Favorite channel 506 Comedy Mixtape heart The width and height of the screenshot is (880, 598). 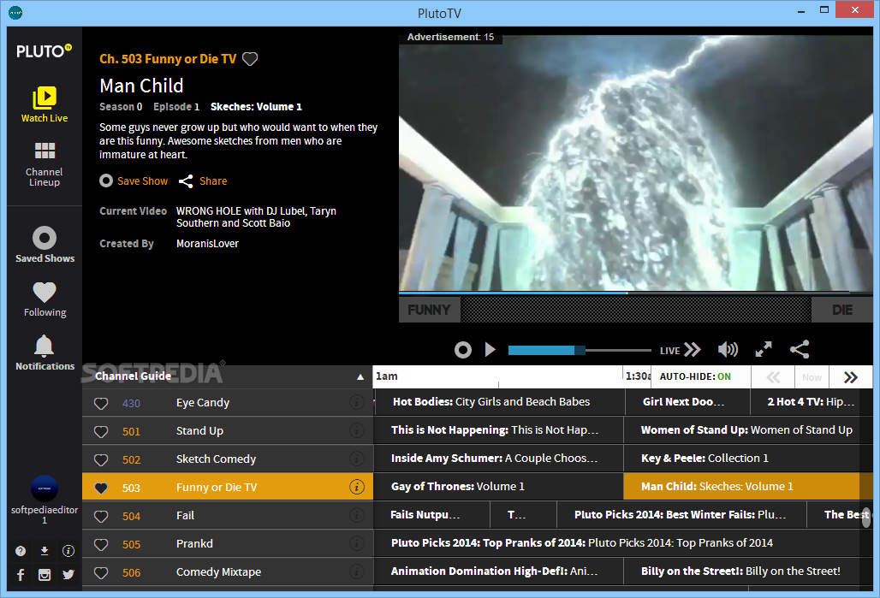click(x=101, y=572)
